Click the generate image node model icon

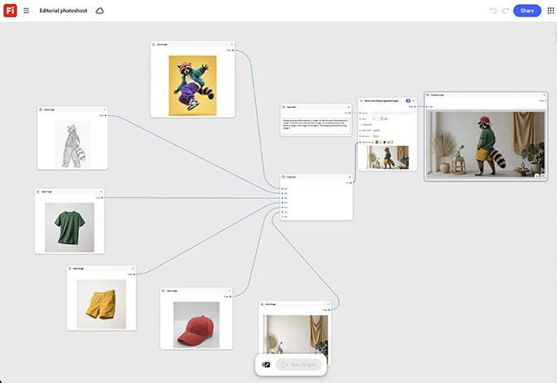pyautogui.click(x=361, y=100)
